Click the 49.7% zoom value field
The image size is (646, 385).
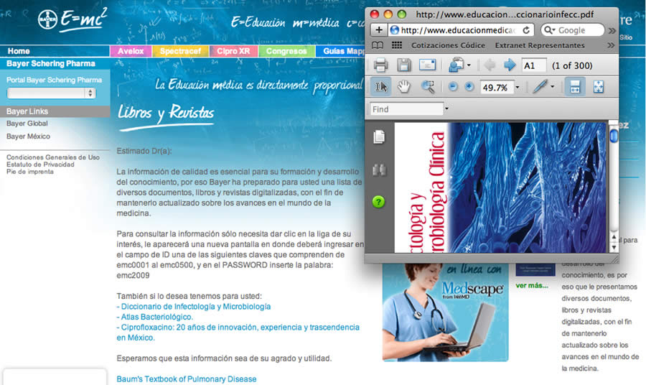497,88
